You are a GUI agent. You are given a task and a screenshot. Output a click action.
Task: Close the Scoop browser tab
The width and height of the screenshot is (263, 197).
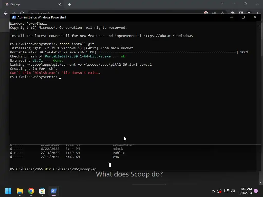point(60,4)
